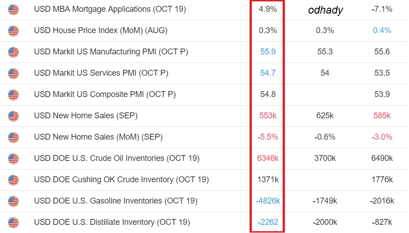The image size is (409, 233).
Task: Click the US flag beside House Price Index
Action: click(13, 31)
